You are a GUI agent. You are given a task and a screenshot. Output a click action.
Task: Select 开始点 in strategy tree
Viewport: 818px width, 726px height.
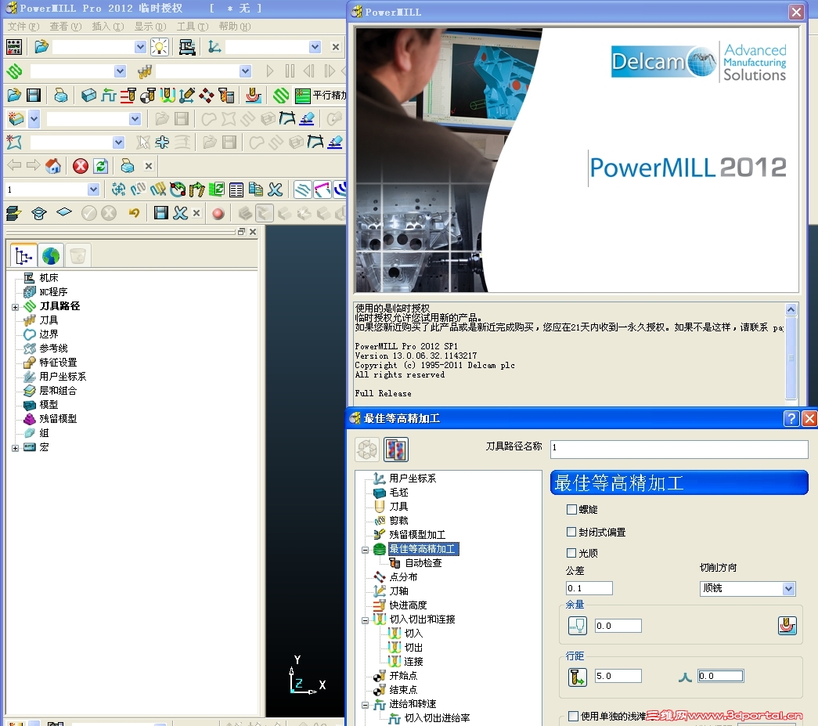[403, 676]
